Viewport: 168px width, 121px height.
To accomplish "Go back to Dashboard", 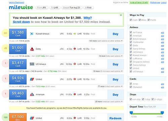I will tap(16, 2).
